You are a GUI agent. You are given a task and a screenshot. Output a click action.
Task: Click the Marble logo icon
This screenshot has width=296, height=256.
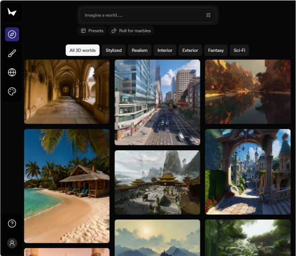tap(12, 12)
